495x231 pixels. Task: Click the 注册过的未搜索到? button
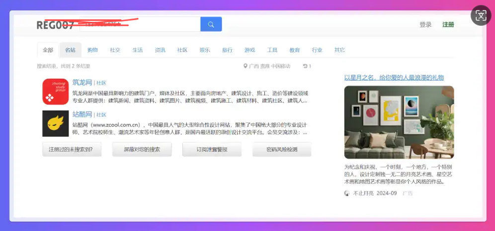(x=72, y=149)
